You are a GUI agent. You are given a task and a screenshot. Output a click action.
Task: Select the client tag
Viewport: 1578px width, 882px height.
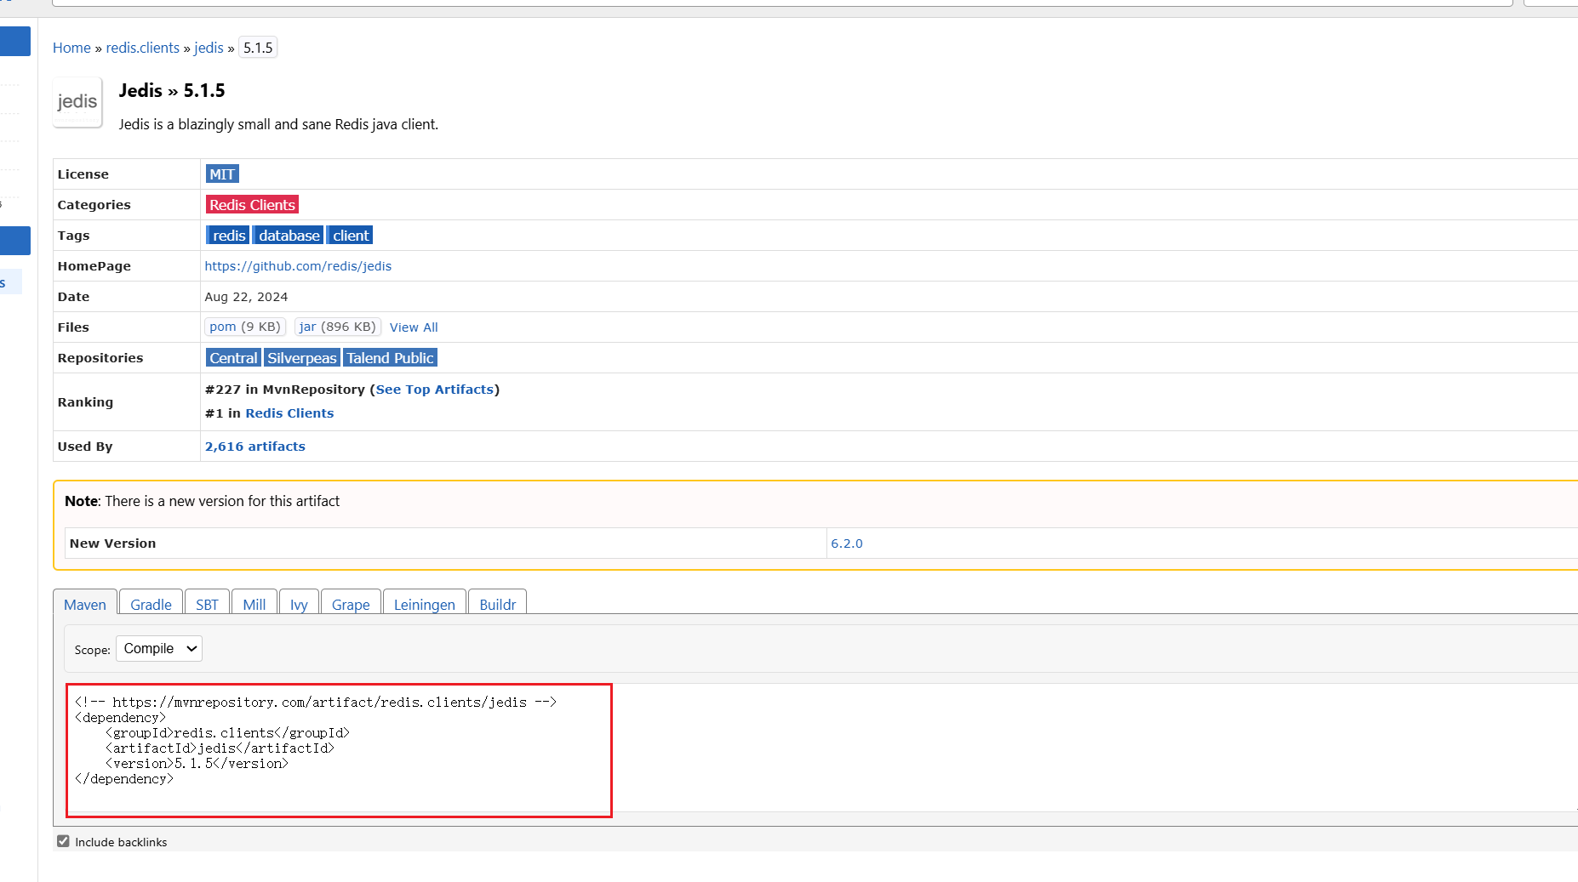coord(351,236)
